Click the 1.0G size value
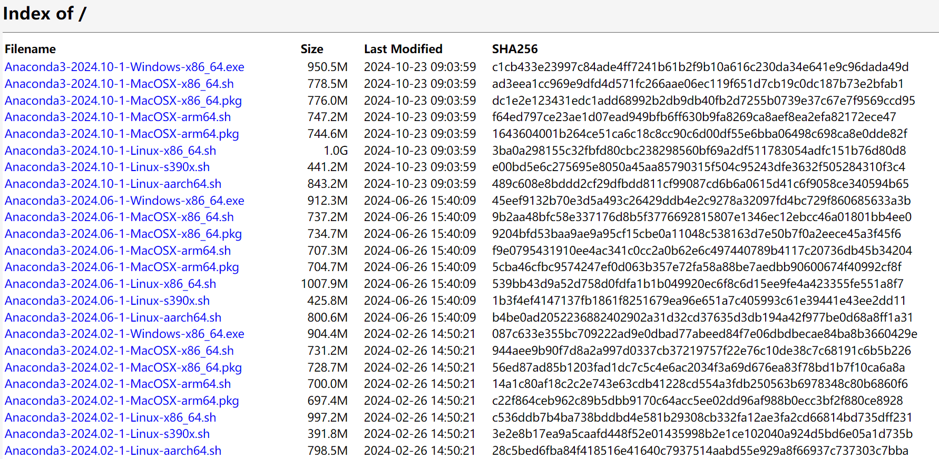939x459 pixels. tap(336, 151)
